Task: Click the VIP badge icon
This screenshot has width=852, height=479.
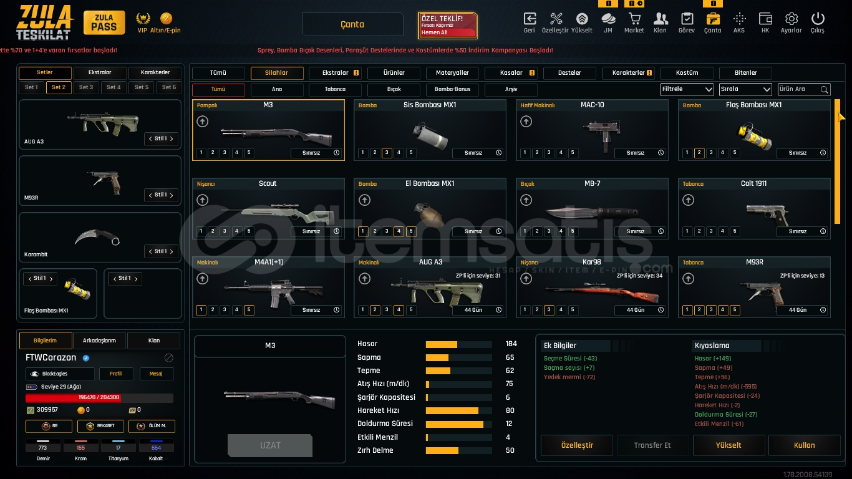Action: pos(143,18)
